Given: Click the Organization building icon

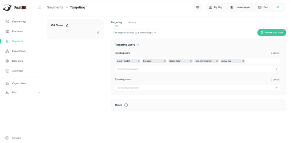Looking at the screenshot, I should coord(7,83).
